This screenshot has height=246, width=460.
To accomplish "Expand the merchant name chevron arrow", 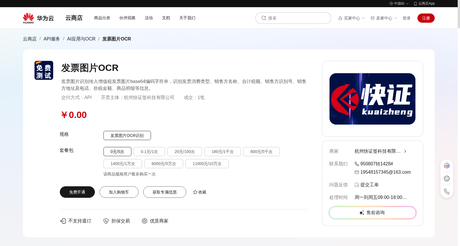I will point(405,151).
